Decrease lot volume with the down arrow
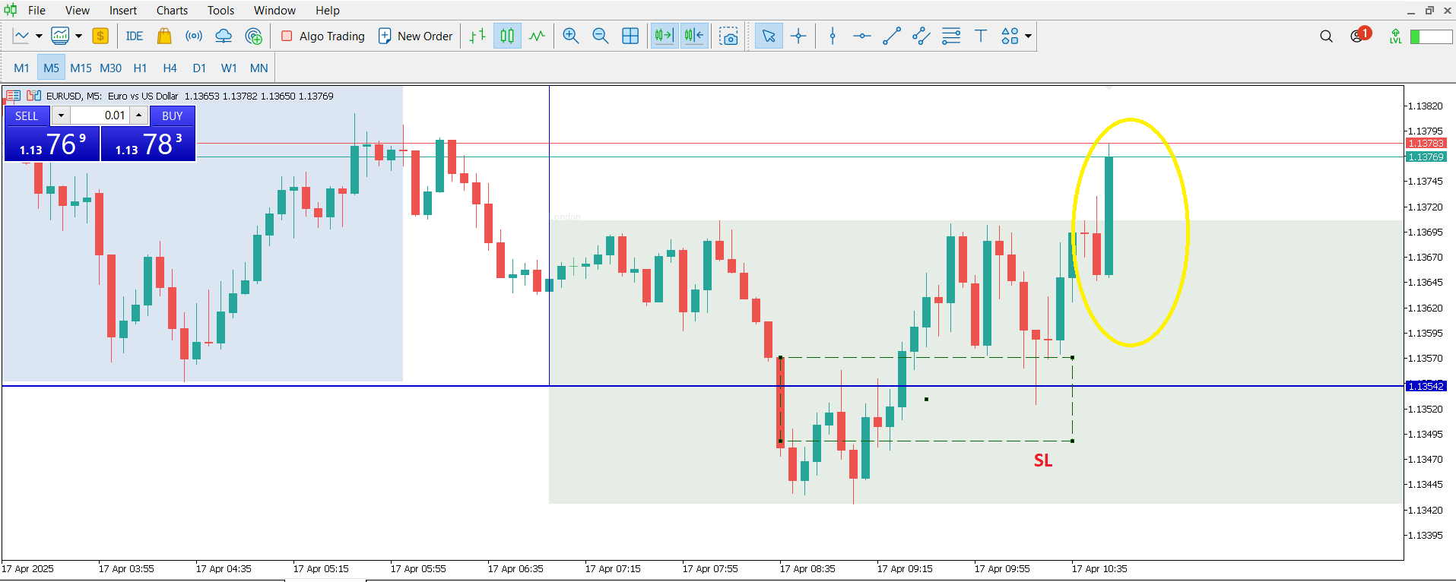This screenshot has width=1456, height=582. (61, 115)
